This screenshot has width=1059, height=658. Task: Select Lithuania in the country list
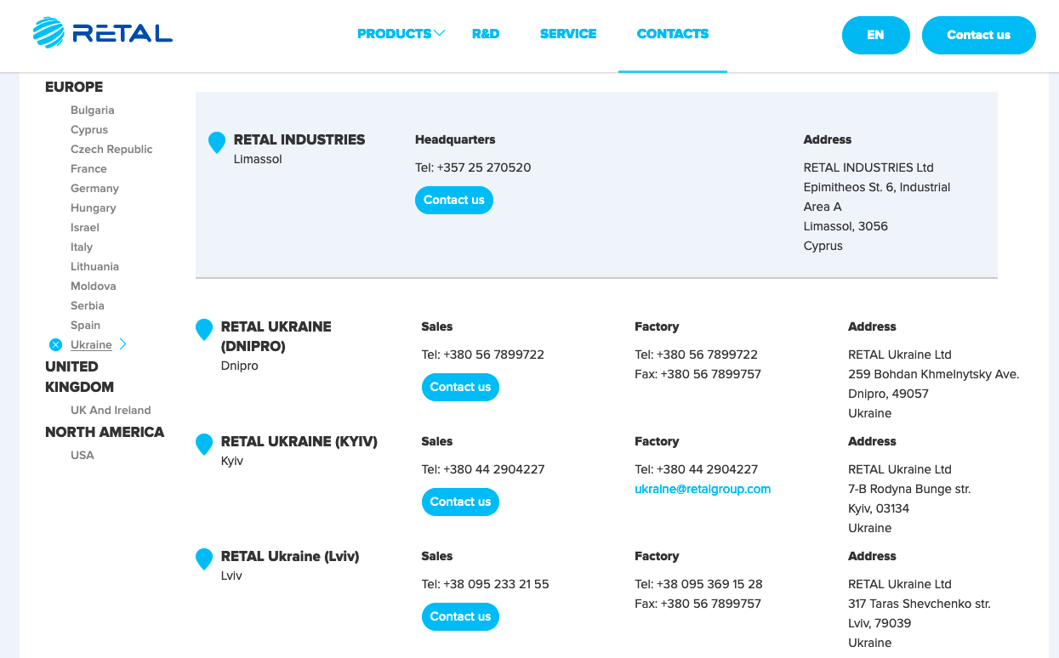[x=94, y=267]
